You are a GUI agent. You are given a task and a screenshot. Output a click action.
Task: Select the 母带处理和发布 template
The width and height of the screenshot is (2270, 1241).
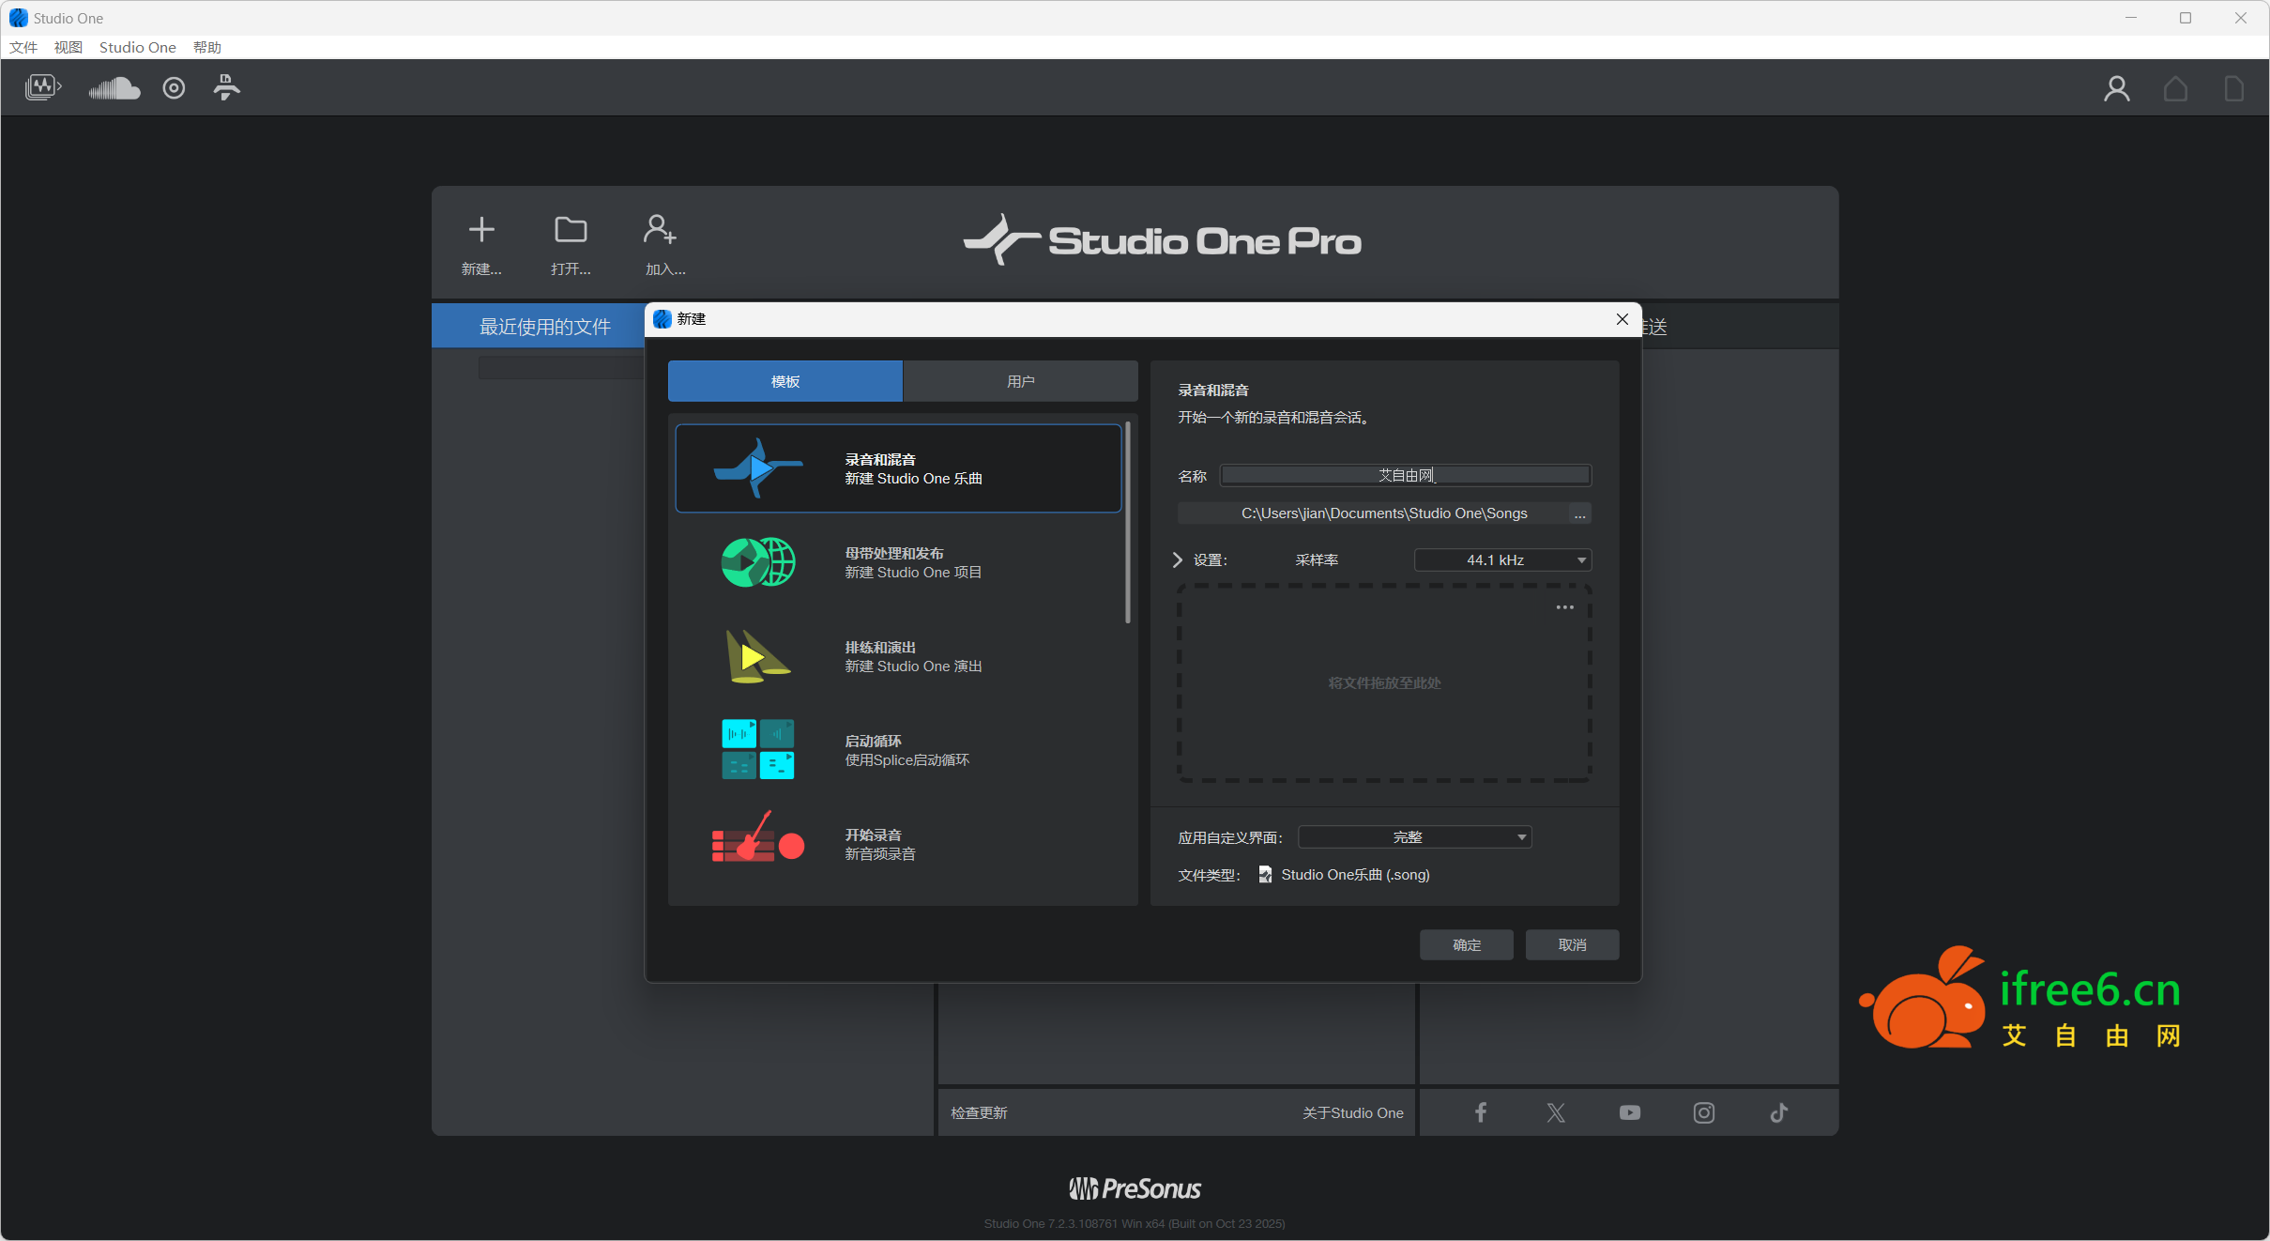[x=898, y=562]
